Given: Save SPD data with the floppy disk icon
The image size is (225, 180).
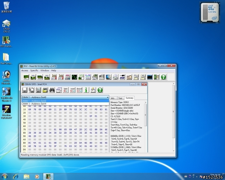Looking at the screenshot, I should point(25,90).
